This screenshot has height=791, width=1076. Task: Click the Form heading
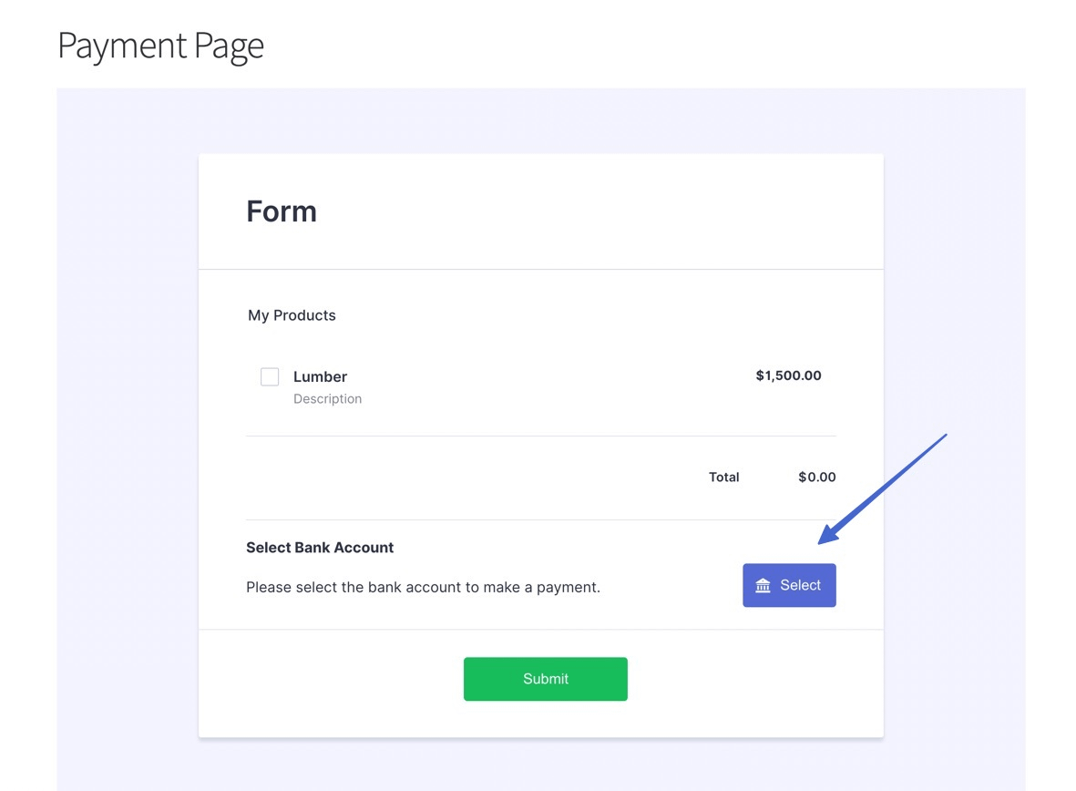tap(282, 211)
